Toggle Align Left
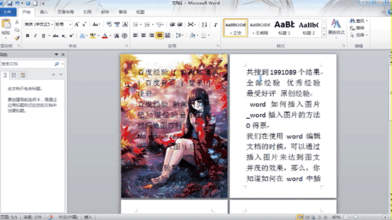This screenshot has width=392, height=220. pos(135,35)
